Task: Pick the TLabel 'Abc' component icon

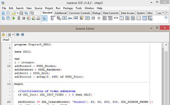Action: tap(70, 18)
